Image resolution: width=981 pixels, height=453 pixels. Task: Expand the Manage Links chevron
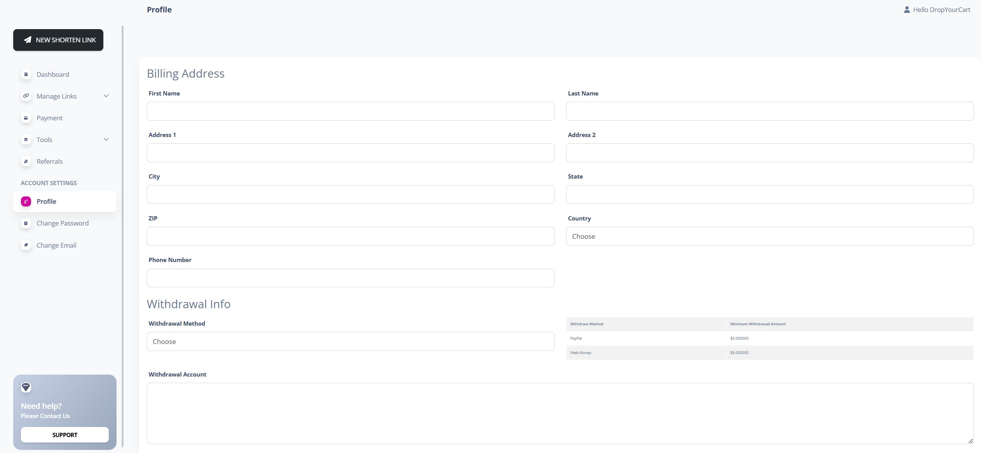pyautogui.click(x=106, y=96)
